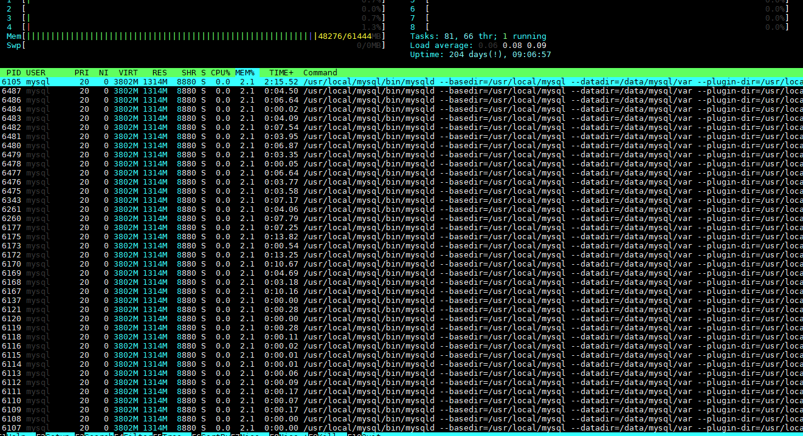Click the CPU 4 meter
This screenshot has width=803, height=436.
pos(196,27)
